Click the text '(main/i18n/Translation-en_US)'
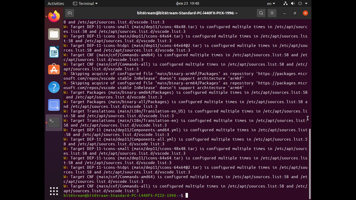 (152, 111)
